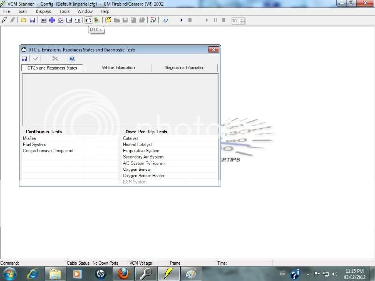Click the greyed save log floppy icon
The image size is (375, 281).
[x=125, y=20]
